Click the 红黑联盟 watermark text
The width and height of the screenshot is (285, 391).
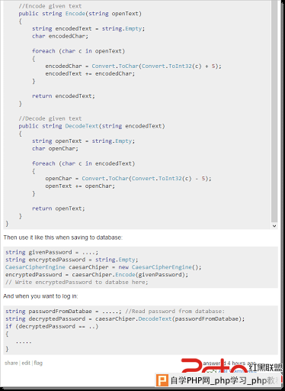[265, 367]
